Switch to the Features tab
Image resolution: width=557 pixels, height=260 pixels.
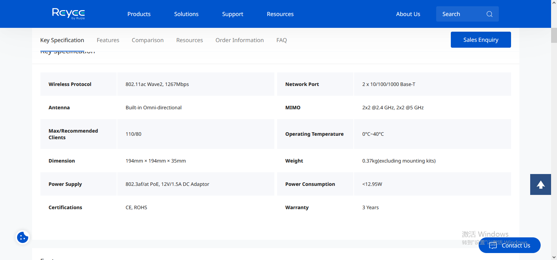click(x=108, y=40)
